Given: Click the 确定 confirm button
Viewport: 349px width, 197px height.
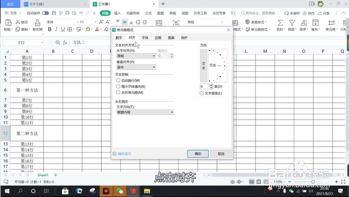Looking at the screenshot, I should (x=198, y=154).
